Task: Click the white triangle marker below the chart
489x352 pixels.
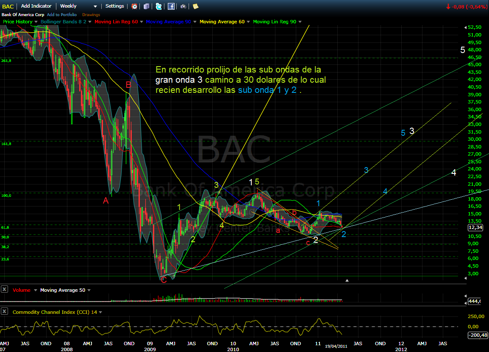Action: (x=347, y=280)
